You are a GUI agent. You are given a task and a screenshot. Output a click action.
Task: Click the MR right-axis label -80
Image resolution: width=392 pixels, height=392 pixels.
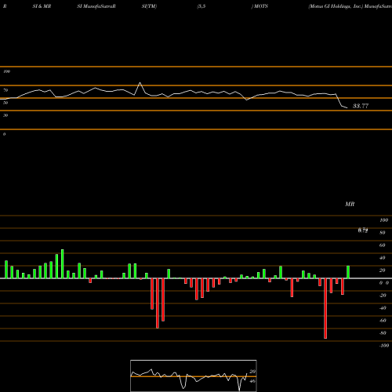383,333
